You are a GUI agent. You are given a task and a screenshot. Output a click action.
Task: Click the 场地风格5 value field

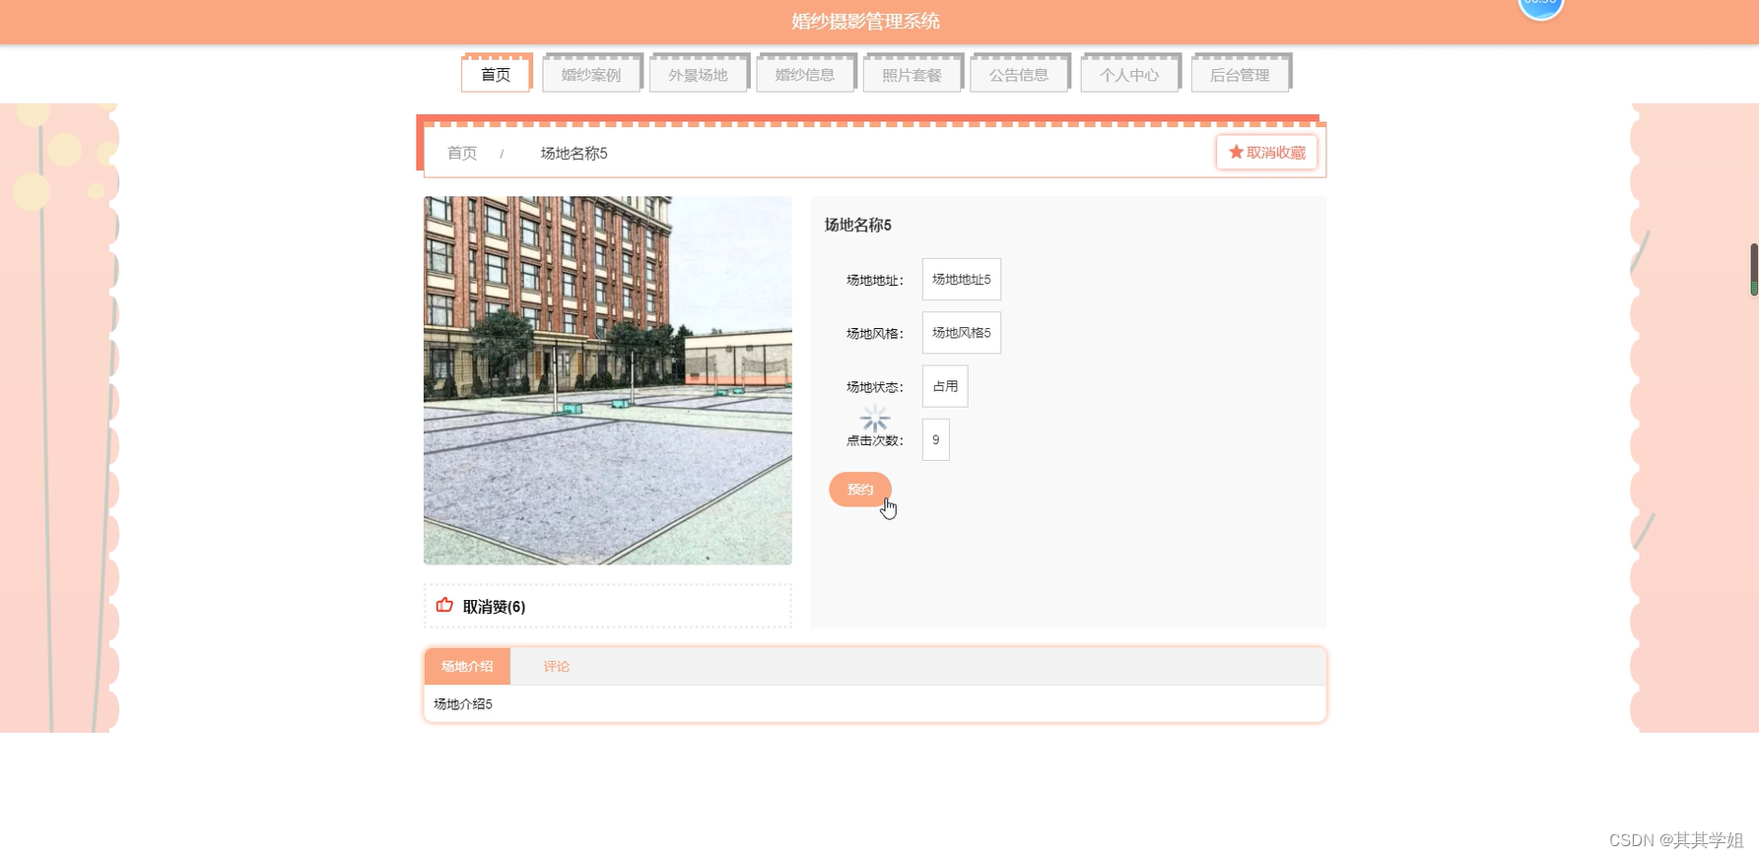point(962,333)
